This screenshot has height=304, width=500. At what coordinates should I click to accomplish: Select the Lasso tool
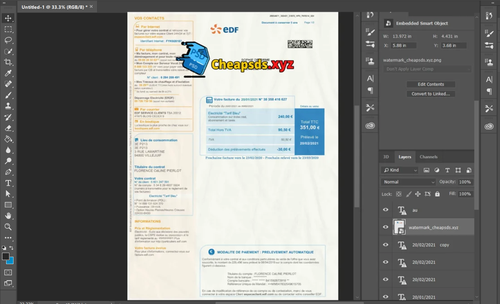[8, 40]
